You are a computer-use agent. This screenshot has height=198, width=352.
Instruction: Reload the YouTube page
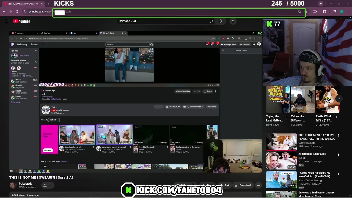pyautogui.click(x=17, y=12)
